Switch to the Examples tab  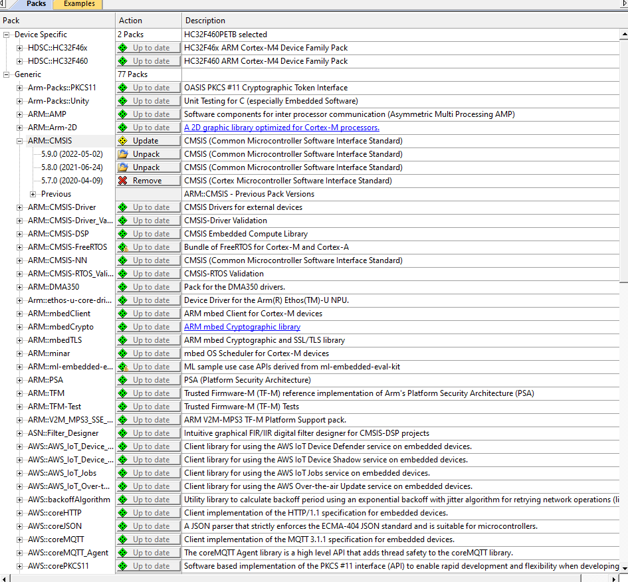(x=78, y=4)
